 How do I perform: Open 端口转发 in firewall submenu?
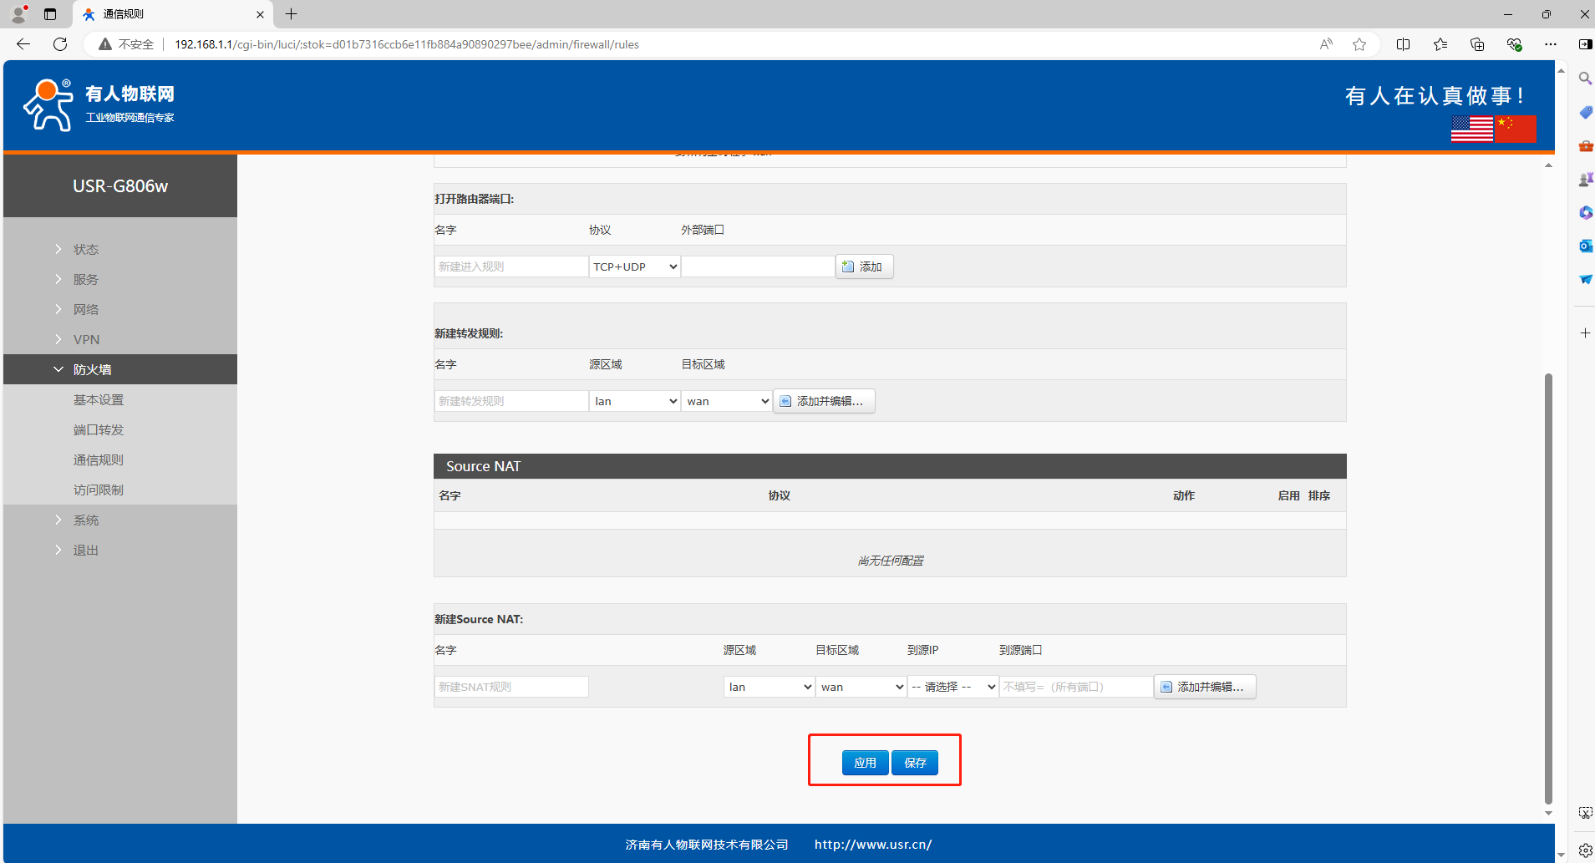point(99,429)
